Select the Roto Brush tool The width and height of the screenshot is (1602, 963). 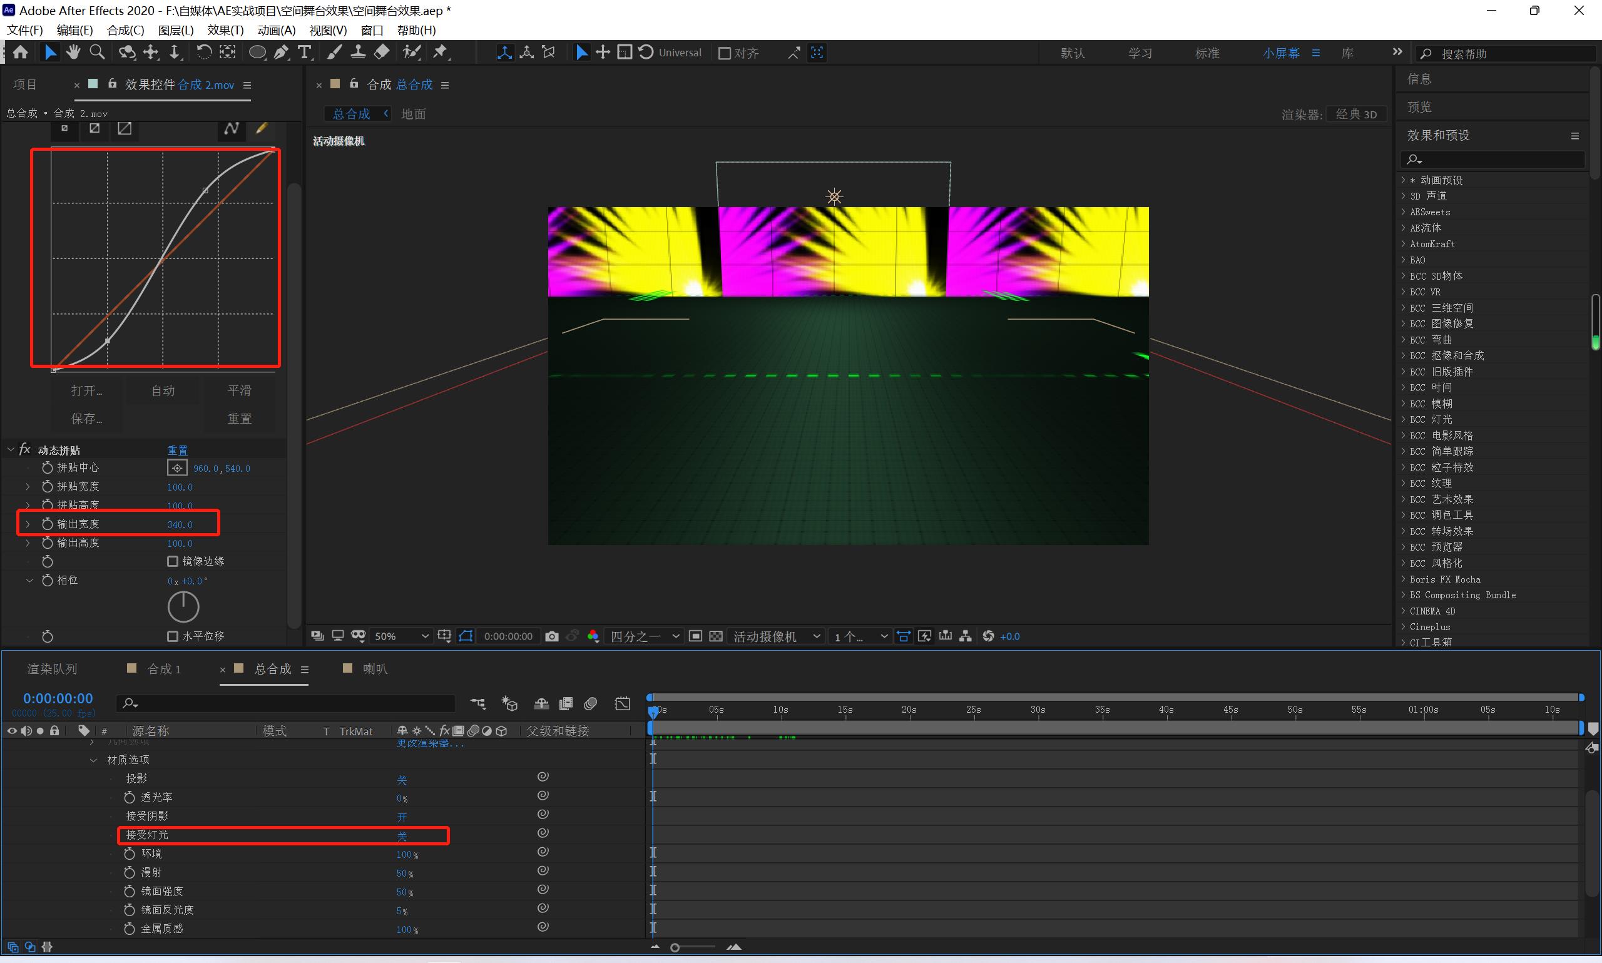(411, 53)
